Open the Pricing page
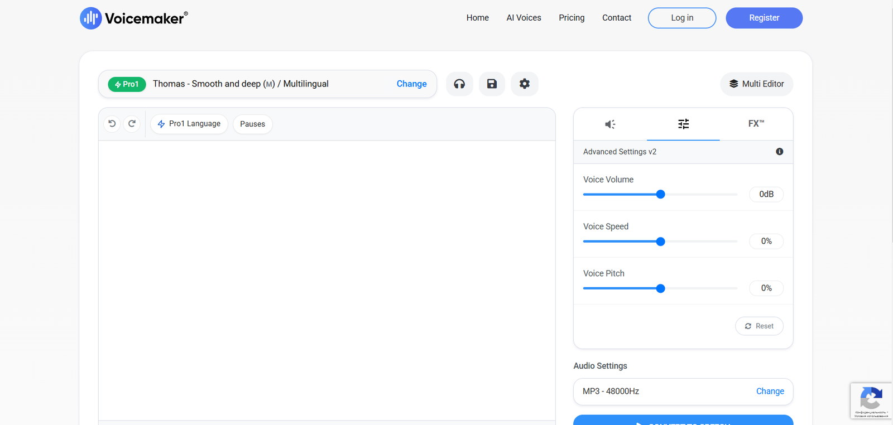Viewport: 893px width, 425px height. tap(572, 18)
